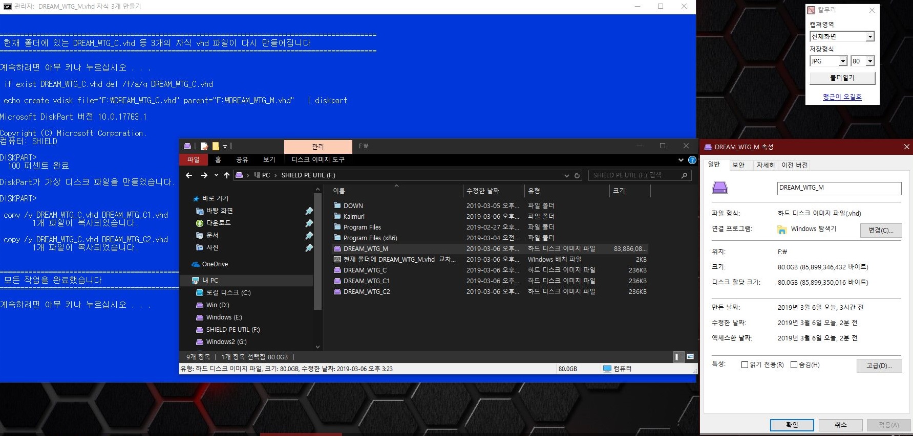Click quick access Properties icon in Explorer titlebar

tap(204, 146)
